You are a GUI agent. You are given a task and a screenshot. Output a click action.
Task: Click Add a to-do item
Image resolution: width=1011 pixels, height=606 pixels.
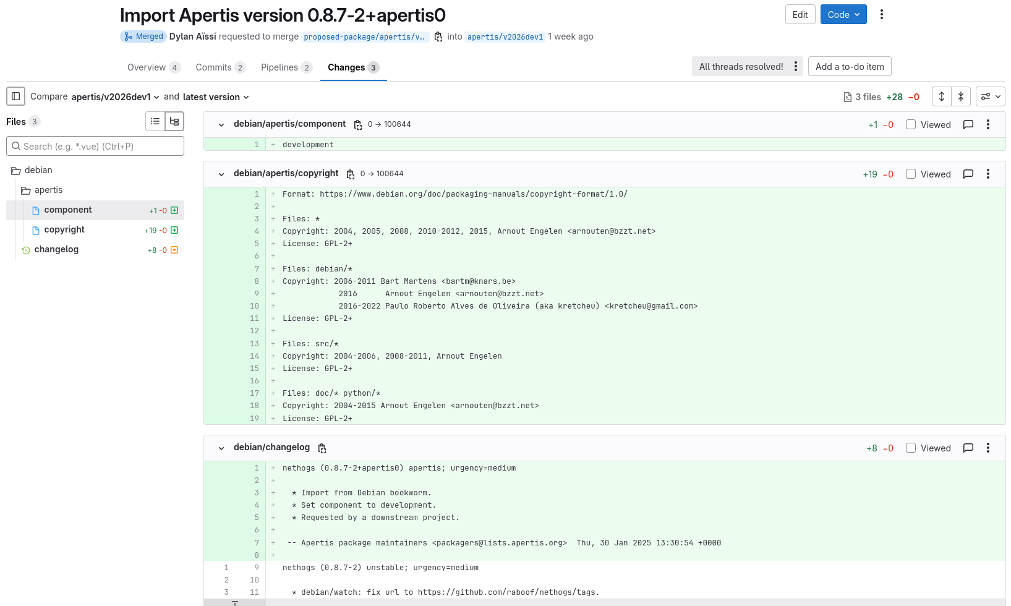849,67
